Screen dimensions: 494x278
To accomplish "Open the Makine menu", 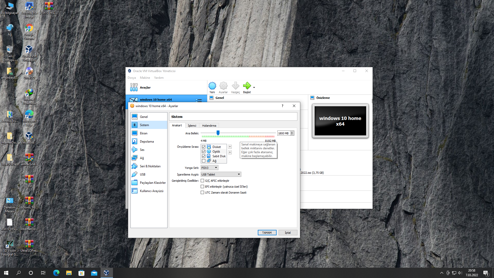I will [x=145, y=78].
